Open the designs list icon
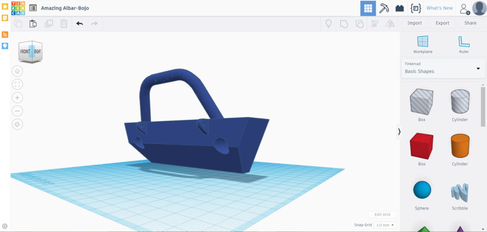 point(33,8)
